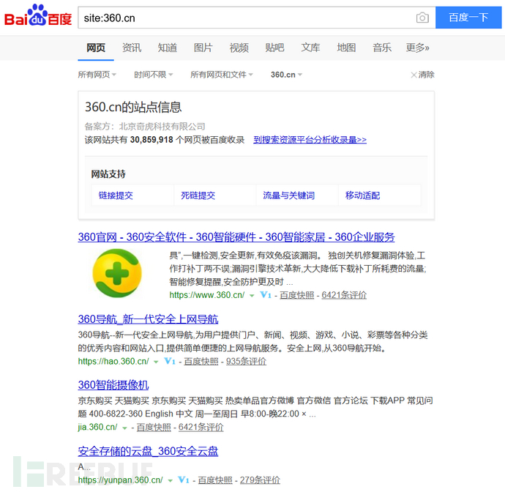Image resolution: width=505 pixels, height=492 pixels.
Task: Click the 链接提交 link
Action: point(116,195)
